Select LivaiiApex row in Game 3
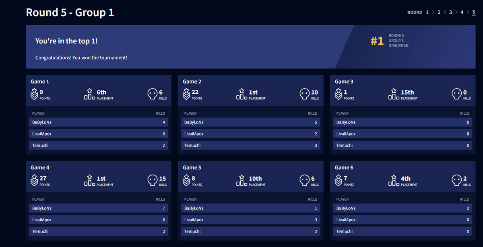This screenshot has width=483, height=247. (x=403, y=134)
